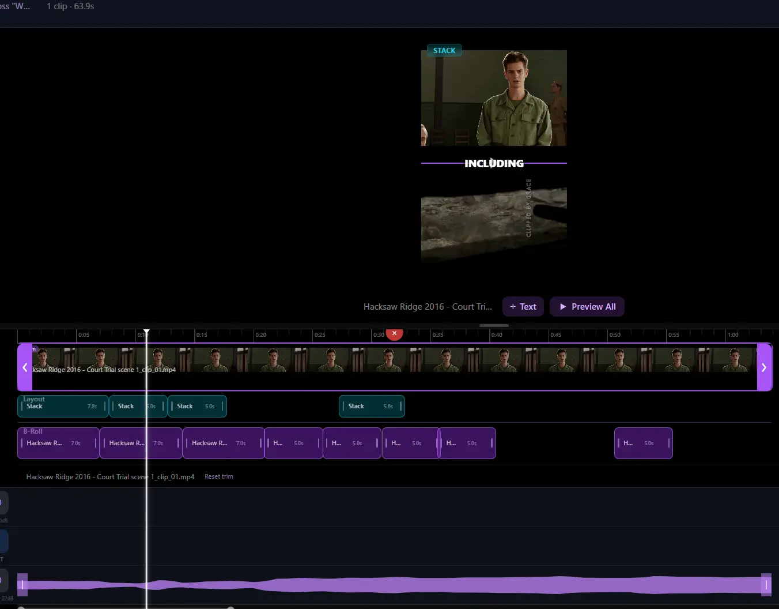Select the H... B-Roll clip directly below the red X marker
Screen dimensions: 779x609
411,443
